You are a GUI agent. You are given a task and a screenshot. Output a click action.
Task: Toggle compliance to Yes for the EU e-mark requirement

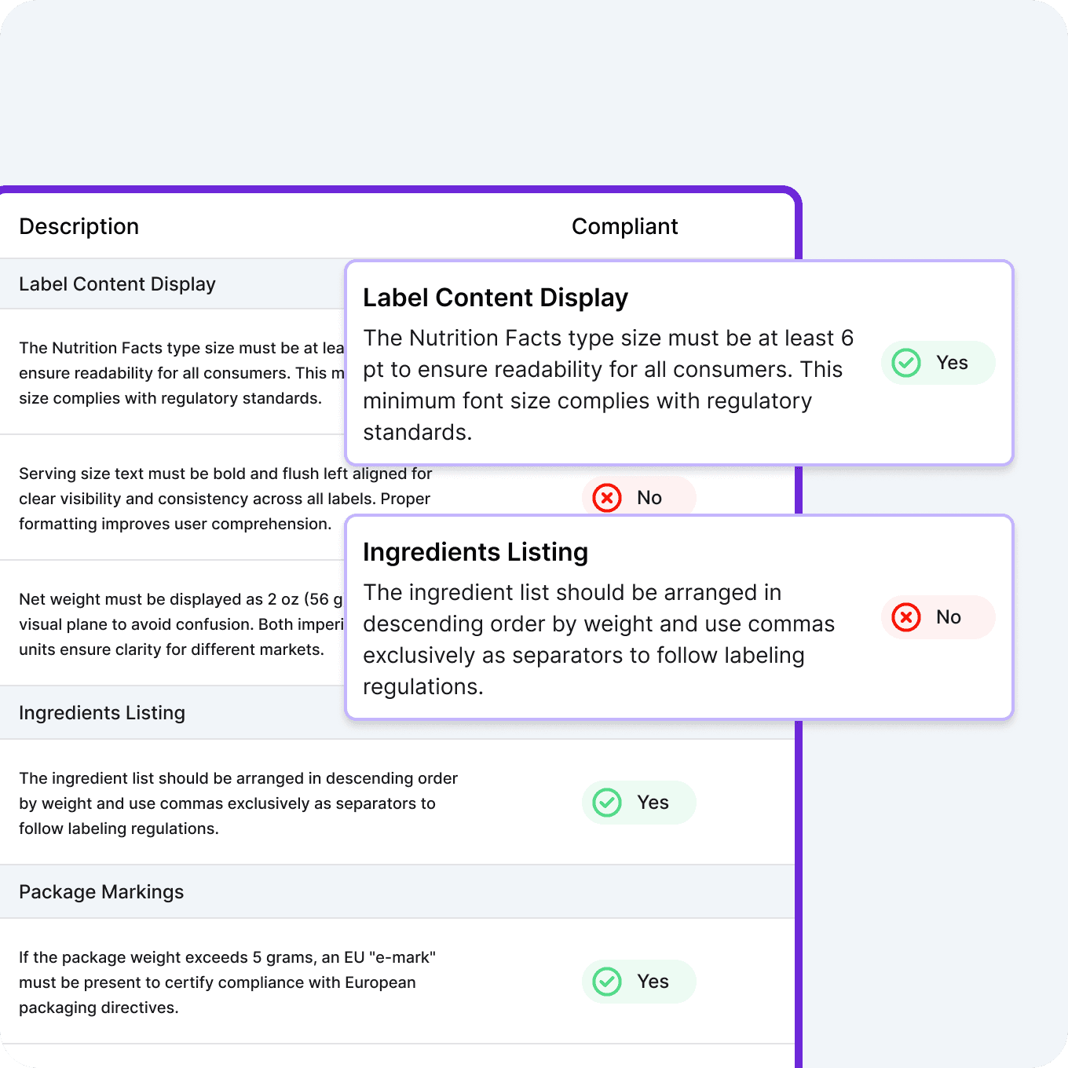(638, 982)
